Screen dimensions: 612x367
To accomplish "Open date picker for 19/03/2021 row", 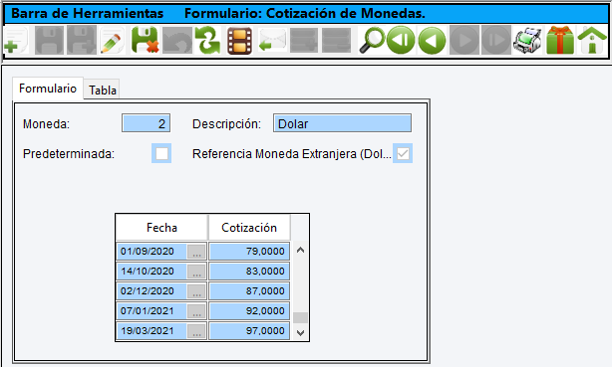I will 196,331.
